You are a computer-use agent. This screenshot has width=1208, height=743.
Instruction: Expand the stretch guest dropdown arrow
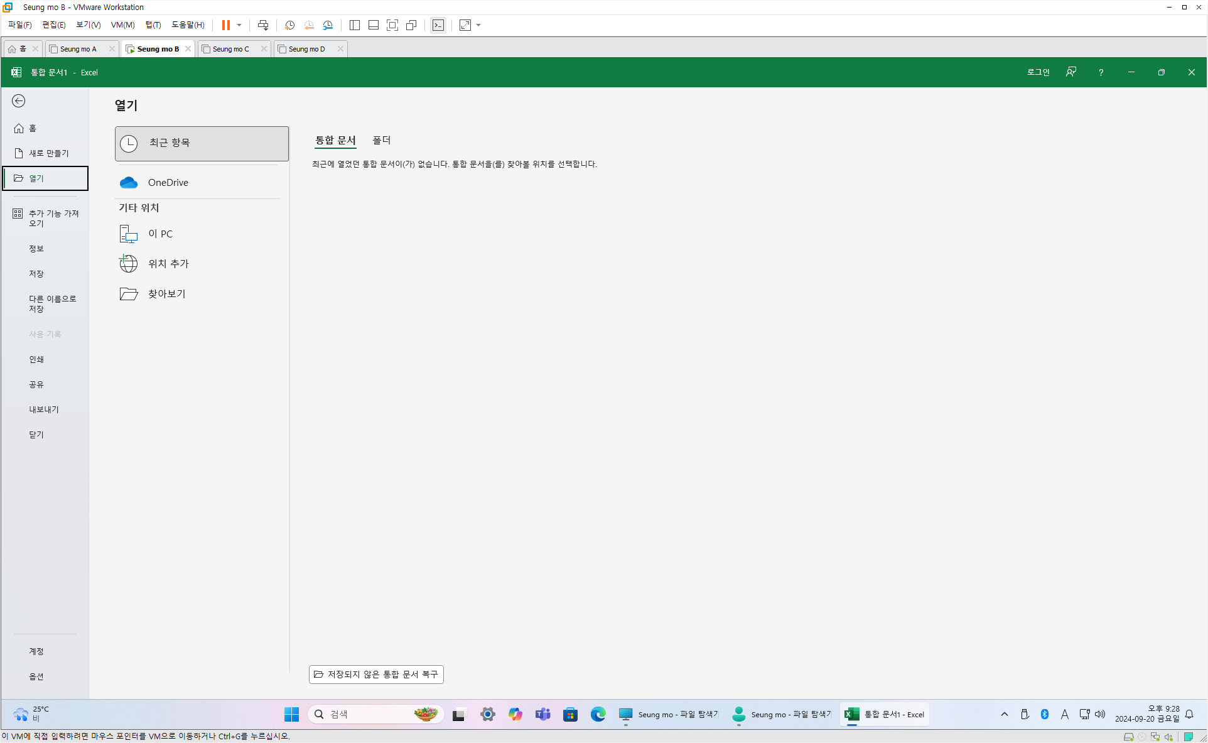pos(478,25)
